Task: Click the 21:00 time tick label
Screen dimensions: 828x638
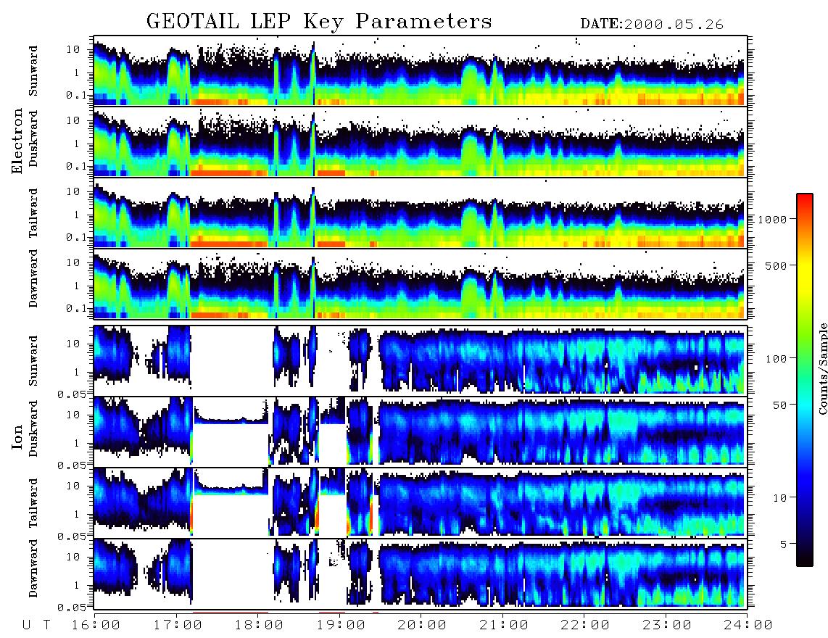Action: point(505,625)
